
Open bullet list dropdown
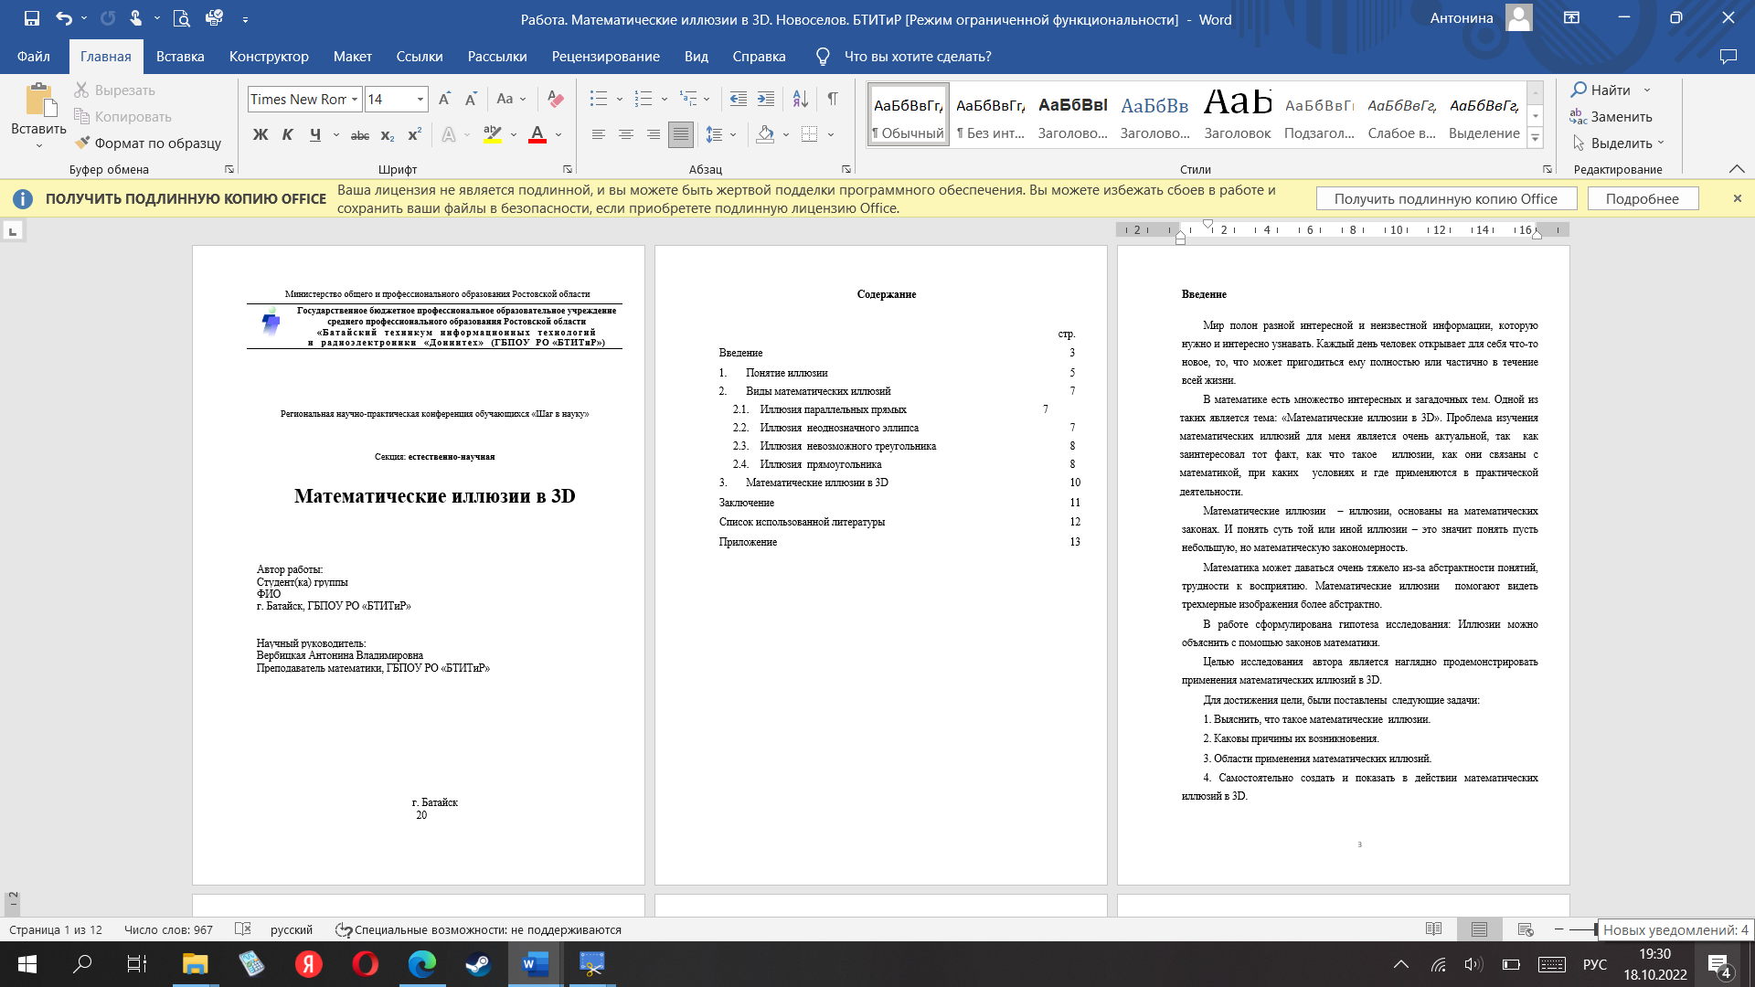[x=619, y=99]
